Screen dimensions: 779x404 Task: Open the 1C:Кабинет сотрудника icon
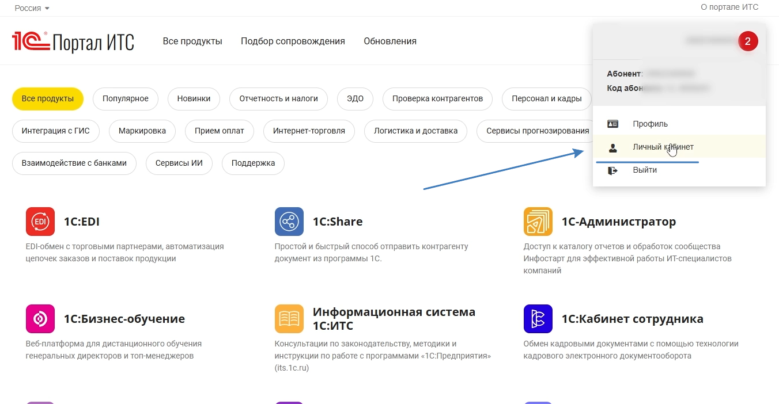coord(538,319)
